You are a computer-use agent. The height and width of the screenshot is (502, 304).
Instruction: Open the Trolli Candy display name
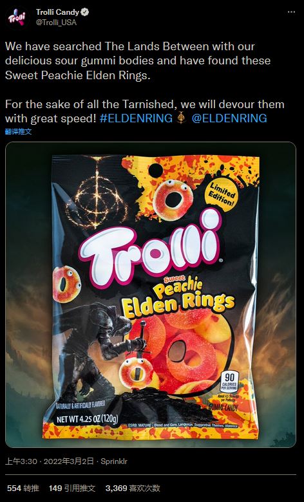point(57,12)
